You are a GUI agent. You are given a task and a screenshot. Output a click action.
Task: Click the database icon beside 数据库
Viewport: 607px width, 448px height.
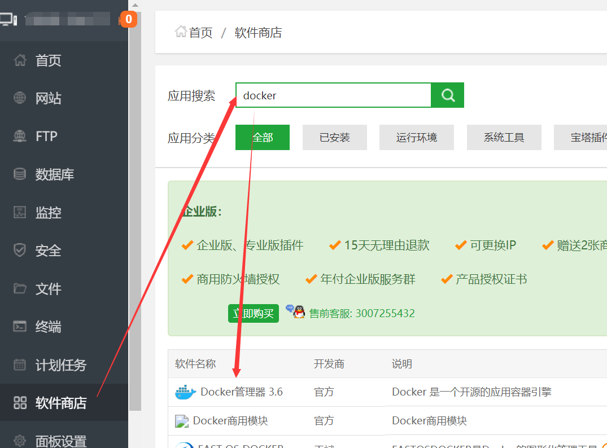(x=20, y=174)
